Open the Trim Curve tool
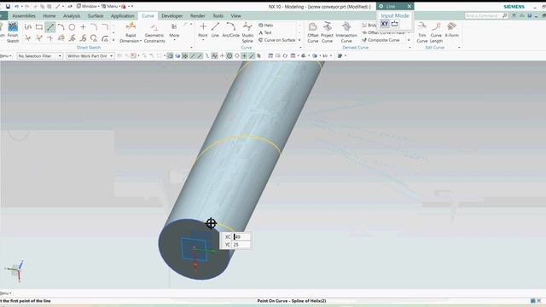This screenshot has height=307, width=546. point(422,32)
